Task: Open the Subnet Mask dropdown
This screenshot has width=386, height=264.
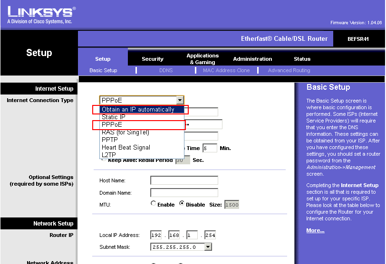Action: [181, 247]
